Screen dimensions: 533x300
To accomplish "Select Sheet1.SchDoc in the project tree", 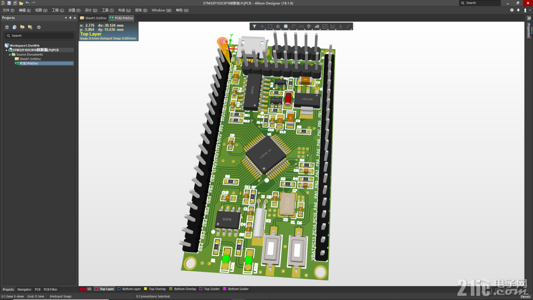I will coord(30,59).
